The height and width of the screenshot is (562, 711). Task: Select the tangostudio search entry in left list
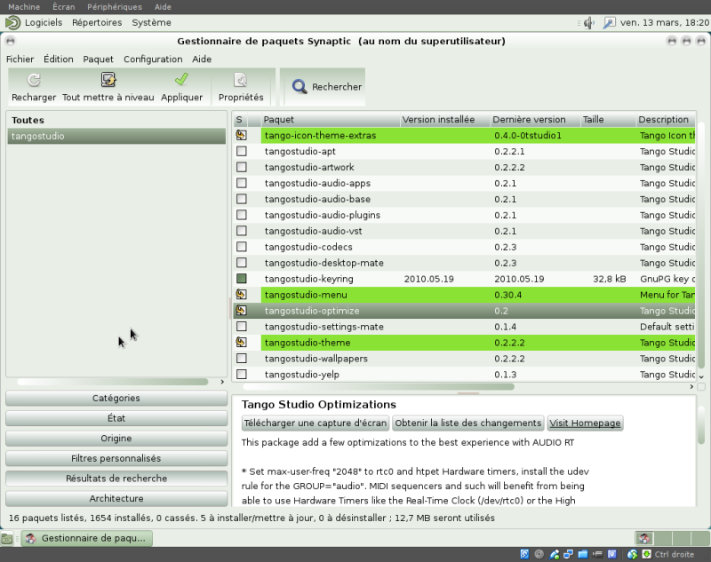116,136
